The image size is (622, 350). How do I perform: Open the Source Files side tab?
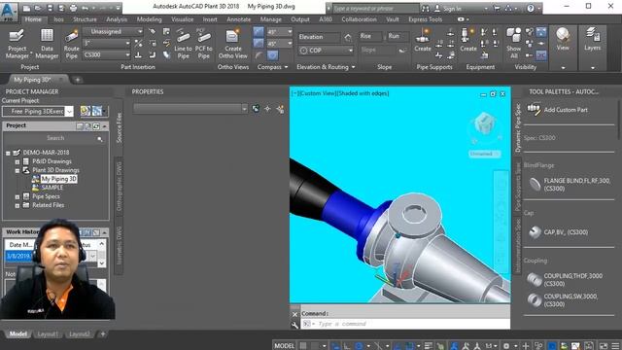119,127
